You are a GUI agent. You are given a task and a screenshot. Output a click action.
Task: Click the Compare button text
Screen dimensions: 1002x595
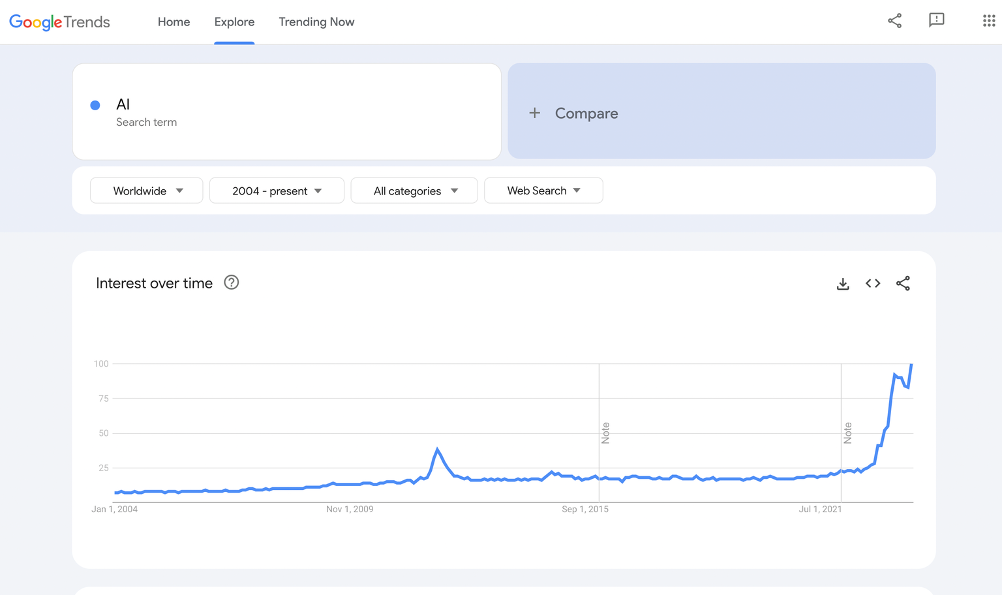pyautogui.click(x=586, y=113)
